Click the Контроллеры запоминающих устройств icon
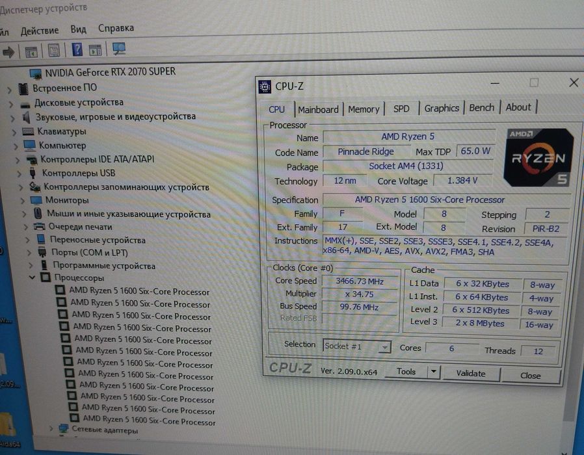This screenshot has width=584, height=455. [34, 186]
